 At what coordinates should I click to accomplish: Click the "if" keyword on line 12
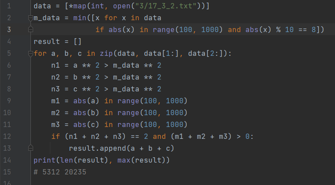[x=56, y=136]
